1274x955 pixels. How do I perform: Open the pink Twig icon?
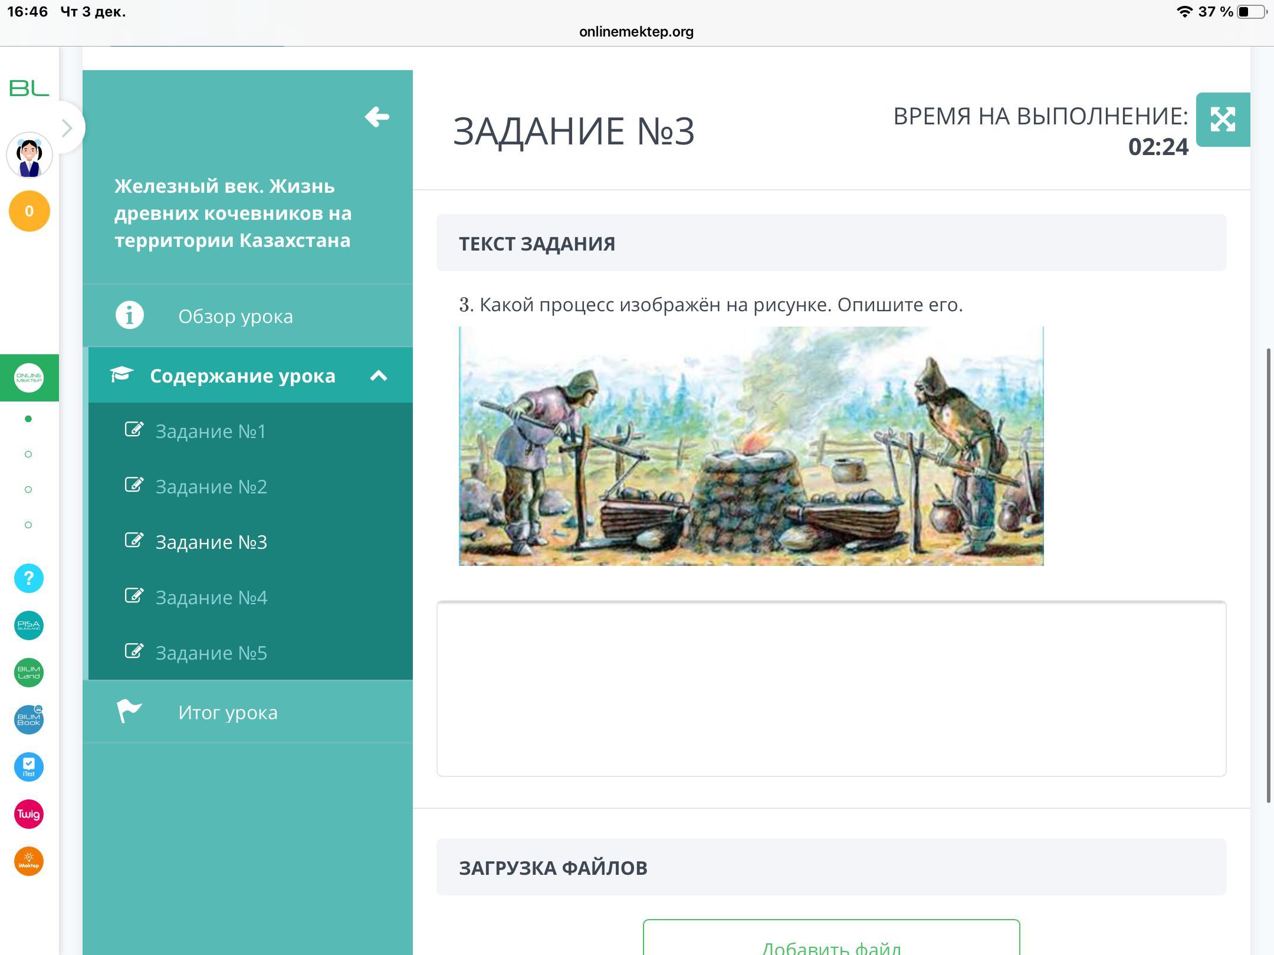[29, 814]
